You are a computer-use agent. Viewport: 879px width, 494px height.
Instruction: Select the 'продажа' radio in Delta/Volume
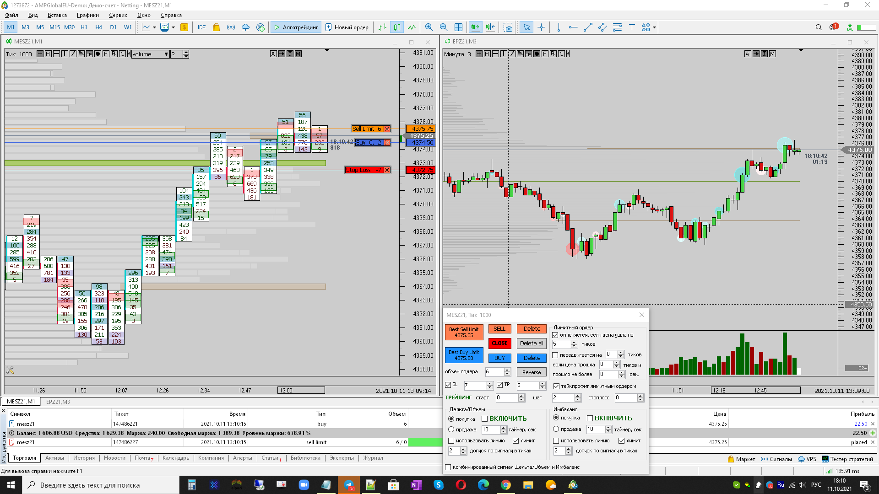451,430
